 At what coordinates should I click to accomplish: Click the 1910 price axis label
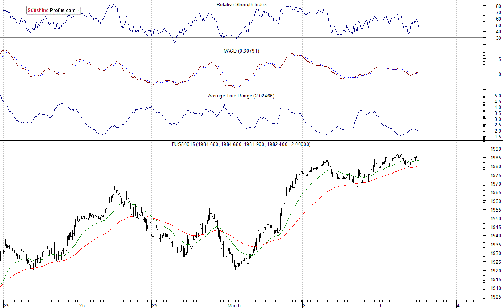point(495,288)
